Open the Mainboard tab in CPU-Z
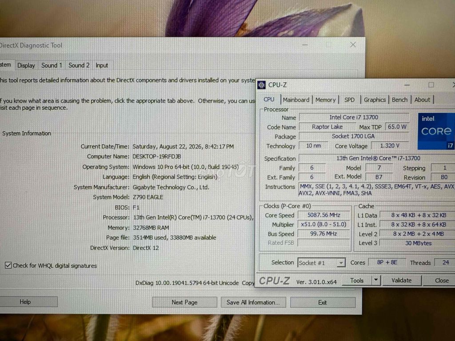455x341 pixels. 296,100
